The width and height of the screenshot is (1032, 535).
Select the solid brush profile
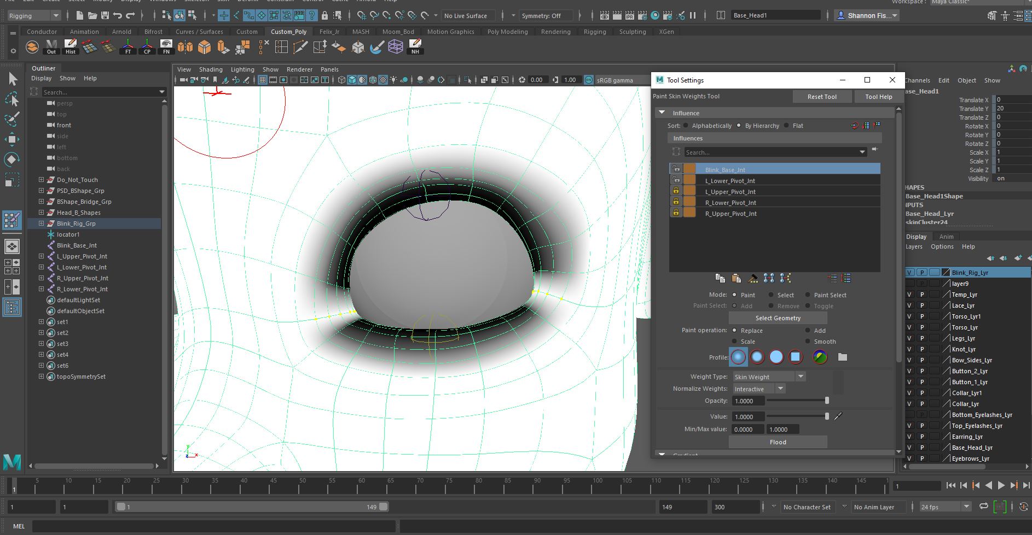point(776,357)
